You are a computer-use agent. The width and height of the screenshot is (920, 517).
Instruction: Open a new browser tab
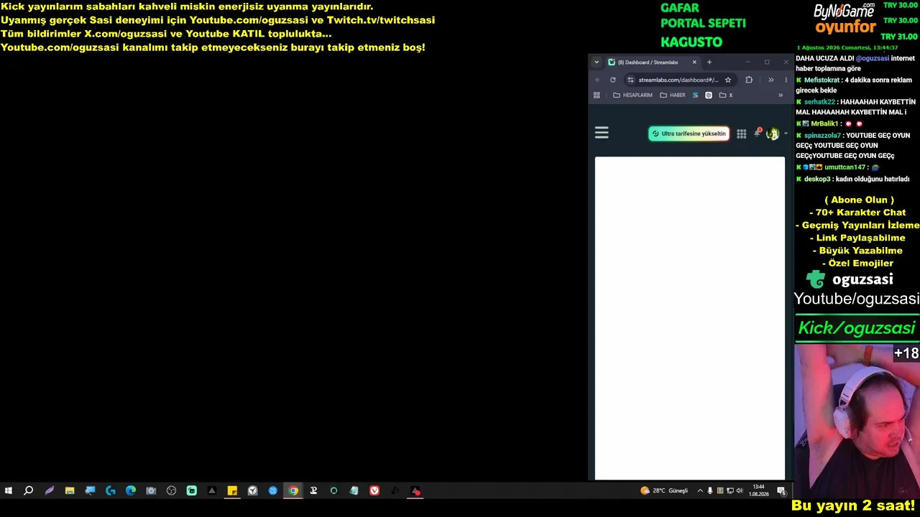709,62
